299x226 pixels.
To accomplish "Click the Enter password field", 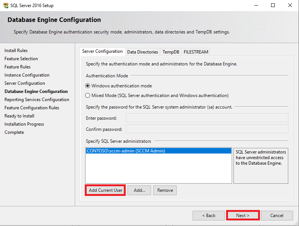I will pos(207,118).
